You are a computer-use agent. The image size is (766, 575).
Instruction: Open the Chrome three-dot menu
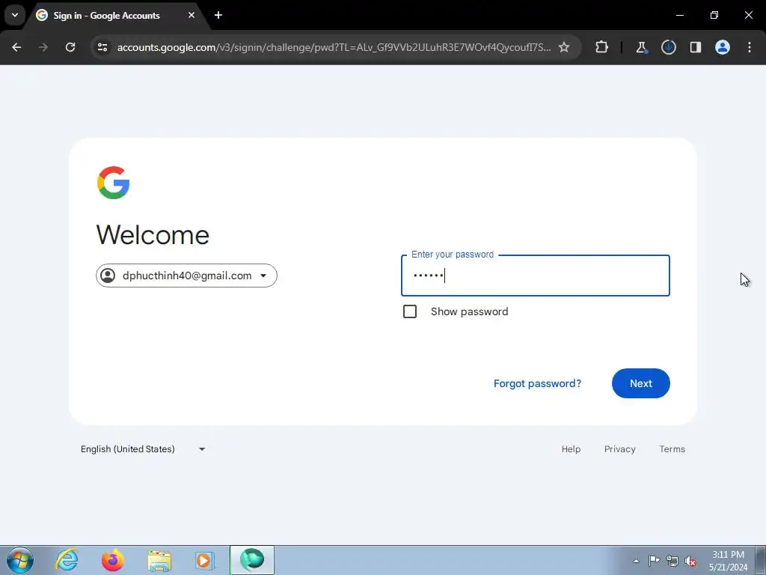pyautogui.click(x=750, y=47)
